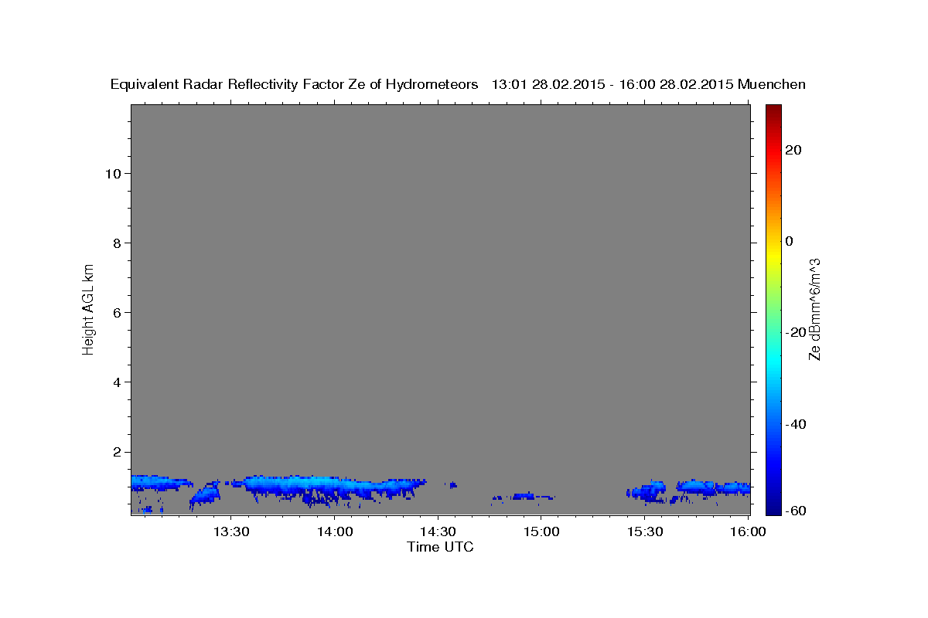The width and height of the screenshot is (928, 618).
Task: Click the colorbar value '20'
Action: pyautogui.click(x=793, y=150)
